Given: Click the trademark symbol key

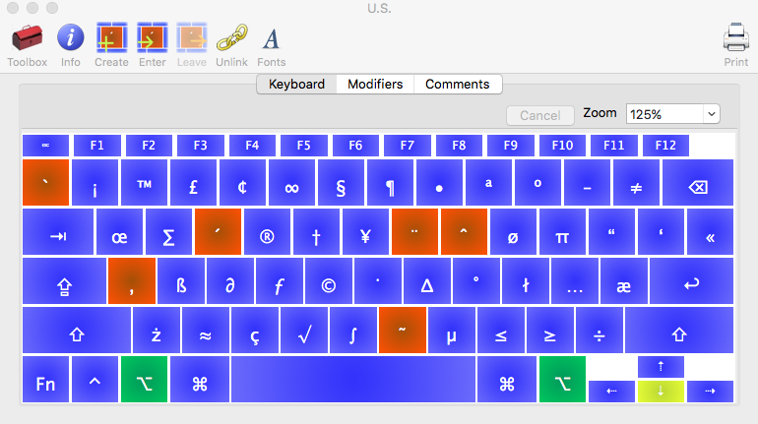Looking at the screenshot, I should 144,183.
